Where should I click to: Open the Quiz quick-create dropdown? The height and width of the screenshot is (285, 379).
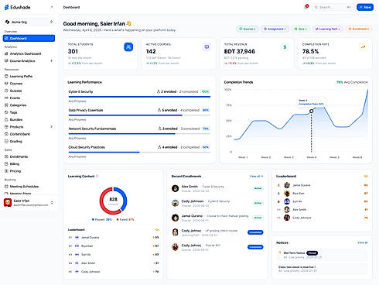click(x=301, y=29)
